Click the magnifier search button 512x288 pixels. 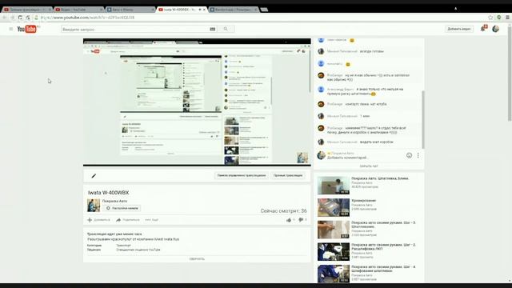[x=226, y=29]
